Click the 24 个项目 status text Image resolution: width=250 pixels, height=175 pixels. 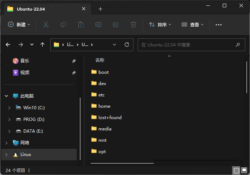tap(15, 171)
